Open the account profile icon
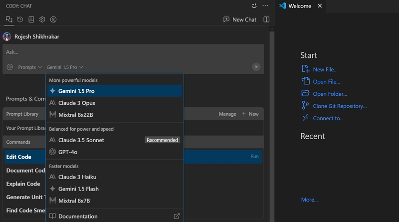 53,19
